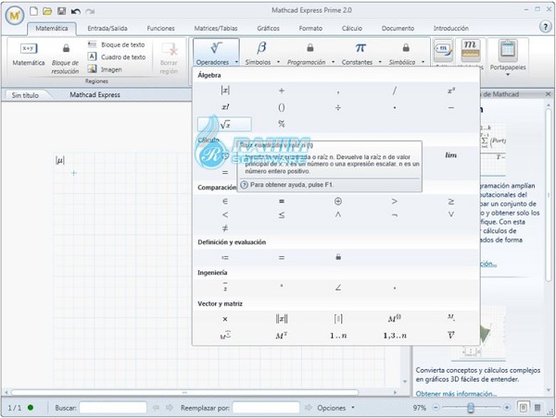Switch to the Sin título document tab
Image resolution: width=556 pixels, height=418 pixels.
(25, 95)
